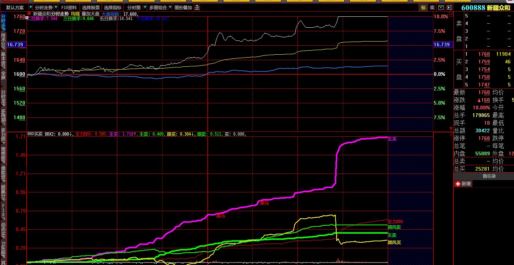Click the small arrow icon left of 总额
The image size is (514, 265).
click(450, 128)
